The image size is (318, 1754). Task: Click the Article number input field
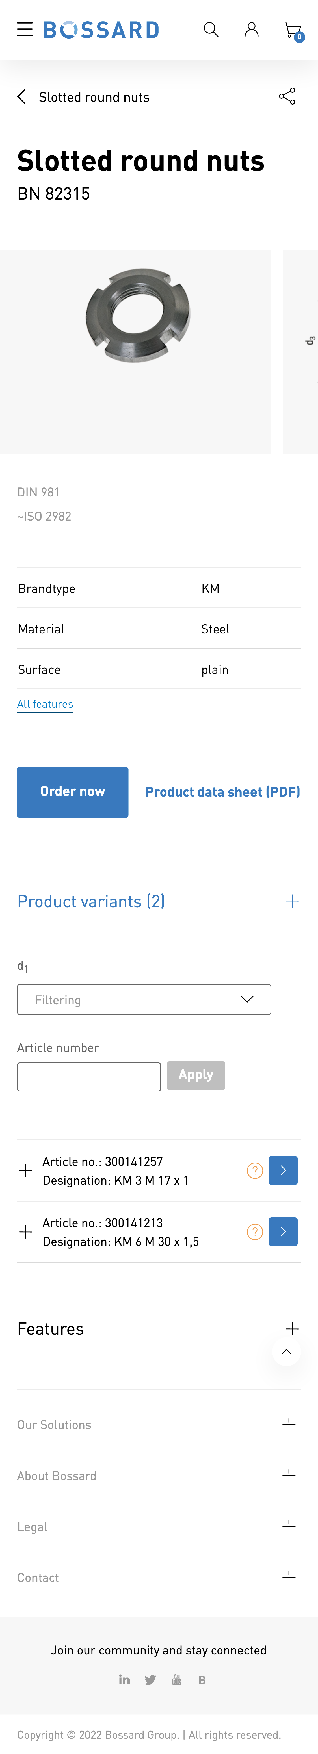click(x=89, y=1077)
